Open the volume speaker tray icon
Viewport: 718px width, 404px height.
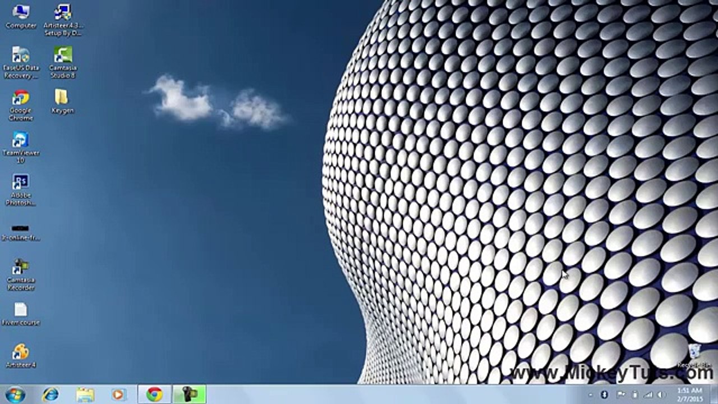click(661, 395)
